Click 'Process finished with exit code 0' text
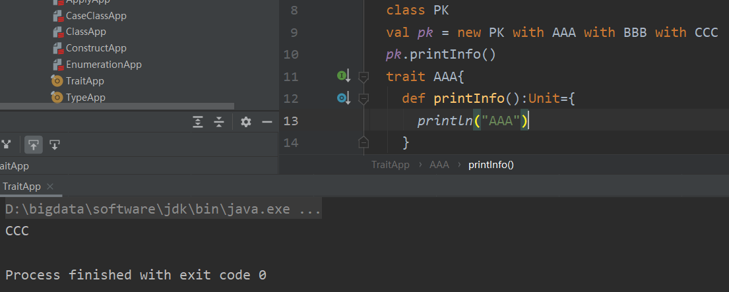 (136, 275)
